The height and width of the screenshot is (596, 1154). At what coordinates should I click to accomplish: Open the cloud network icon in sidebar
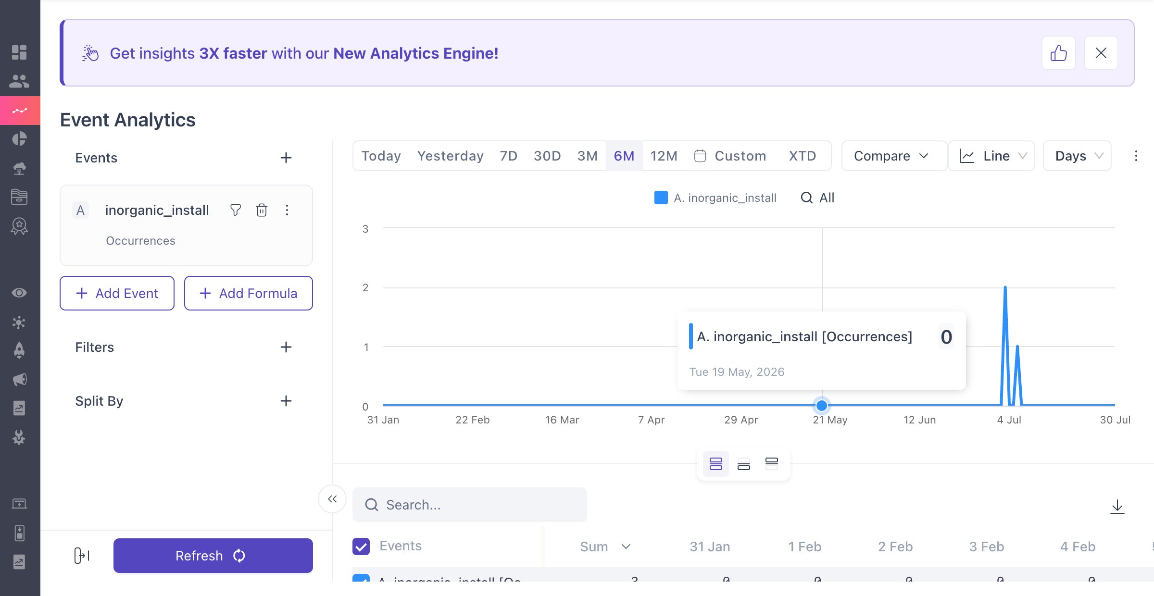pyautogui.click(x=19, y=168)
